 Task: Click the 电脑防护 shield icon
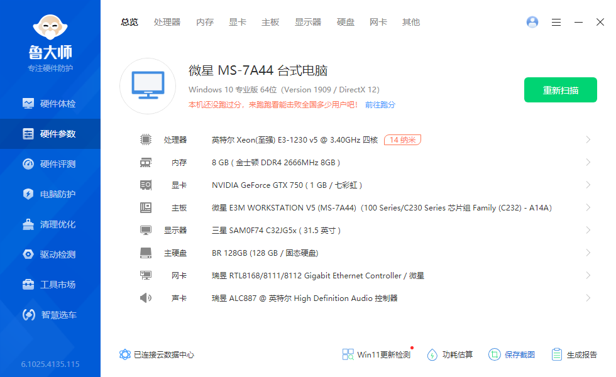coord(28,194)
